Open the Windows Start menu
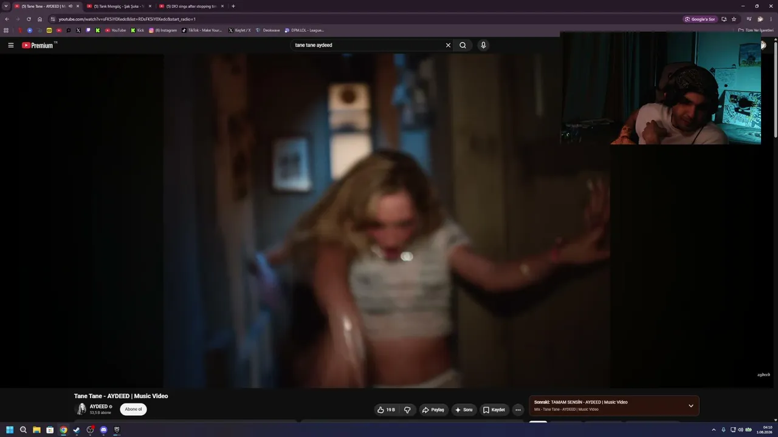778x437 pixels. point(10,430)
